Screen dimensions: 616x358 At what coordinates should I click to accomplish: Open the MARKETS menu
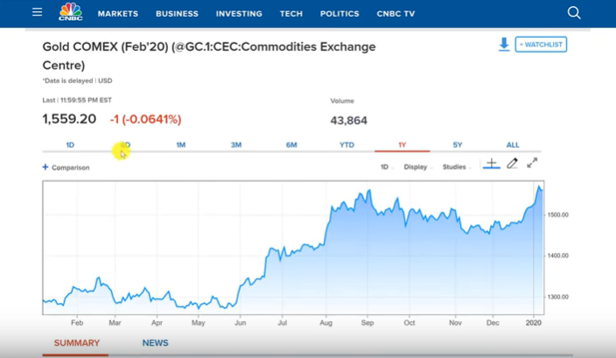click(x=118, y=14)
